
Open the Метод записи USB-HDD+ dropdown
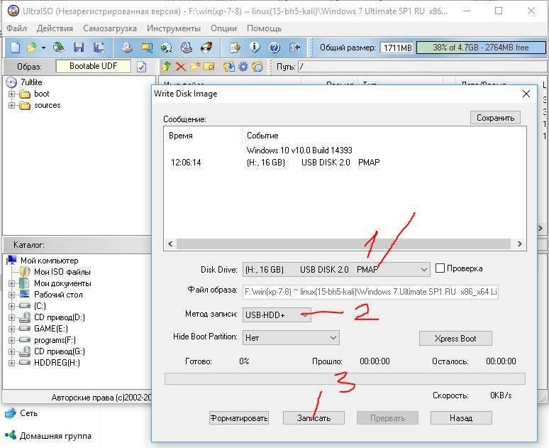click(x=277, y=315)
